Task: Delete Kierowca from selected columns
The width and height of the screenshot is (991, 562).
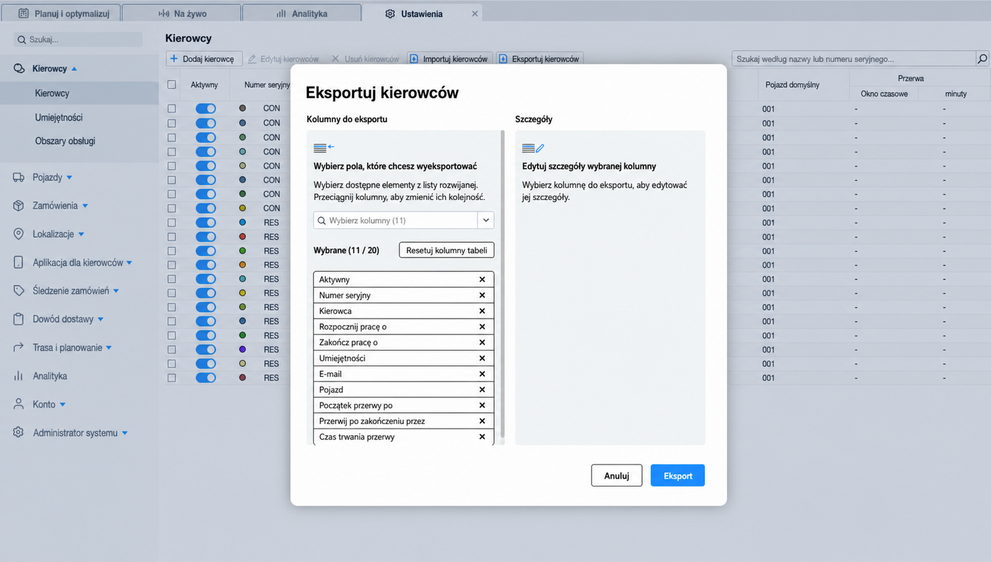Action: tap(482, 311)
